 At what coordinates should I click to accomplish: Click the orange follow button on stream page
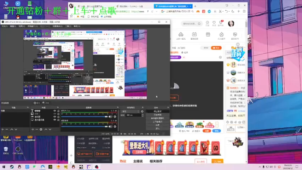click(216, 48)
